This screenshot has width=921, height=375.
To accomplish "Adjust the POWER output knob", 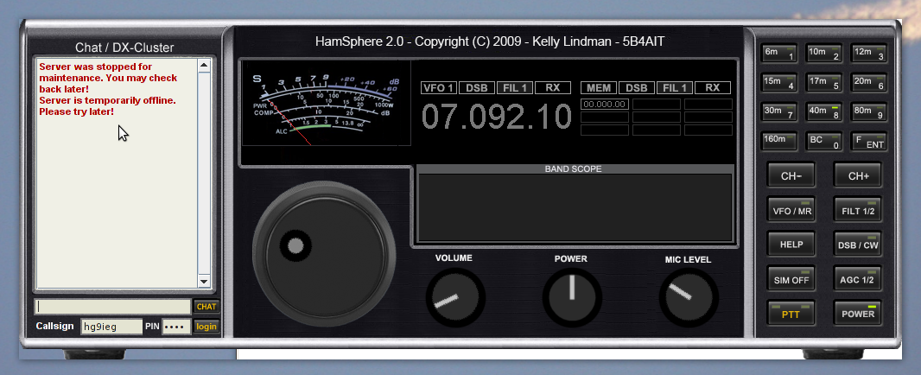I will click(571, 297).
